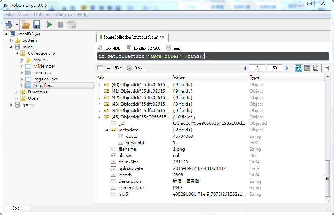Select the tree view mode icon

[x=298, y=68]
